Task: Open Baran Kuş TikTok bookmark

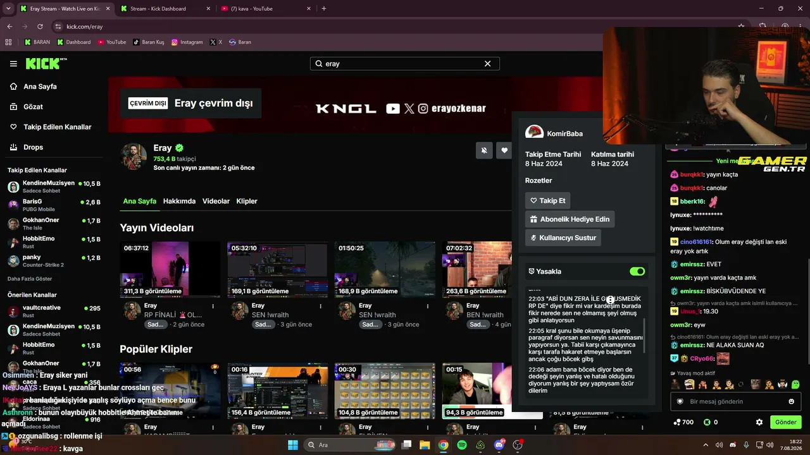Action: 149,42
